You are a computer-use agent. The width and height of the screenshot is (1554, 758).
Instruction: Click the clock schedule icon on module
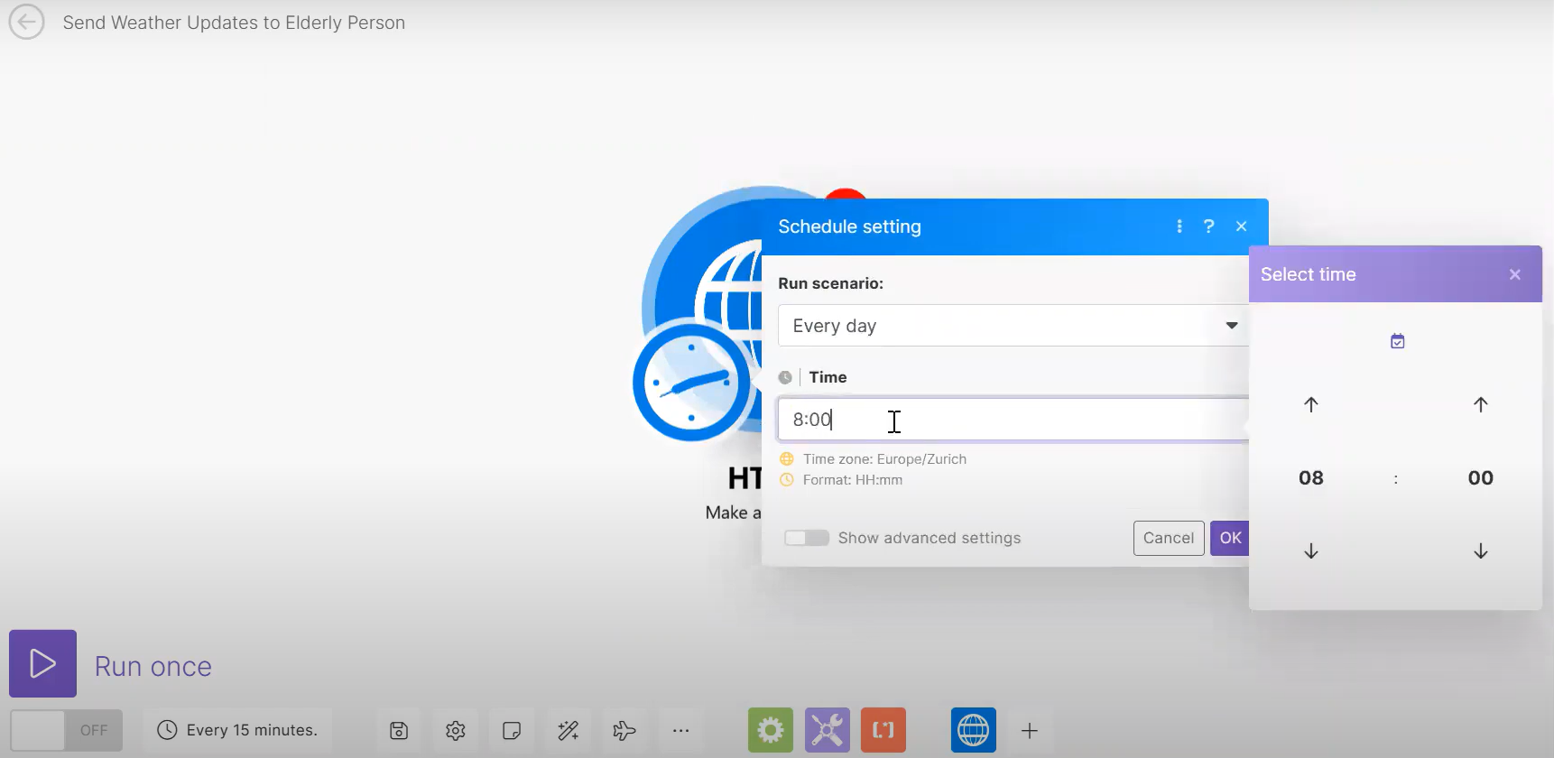point(692,382)
